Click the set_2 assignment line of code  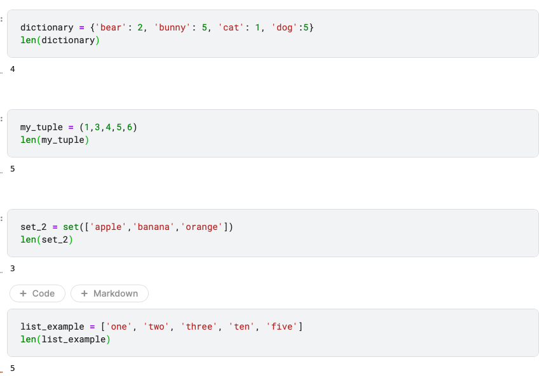[126, 227]
